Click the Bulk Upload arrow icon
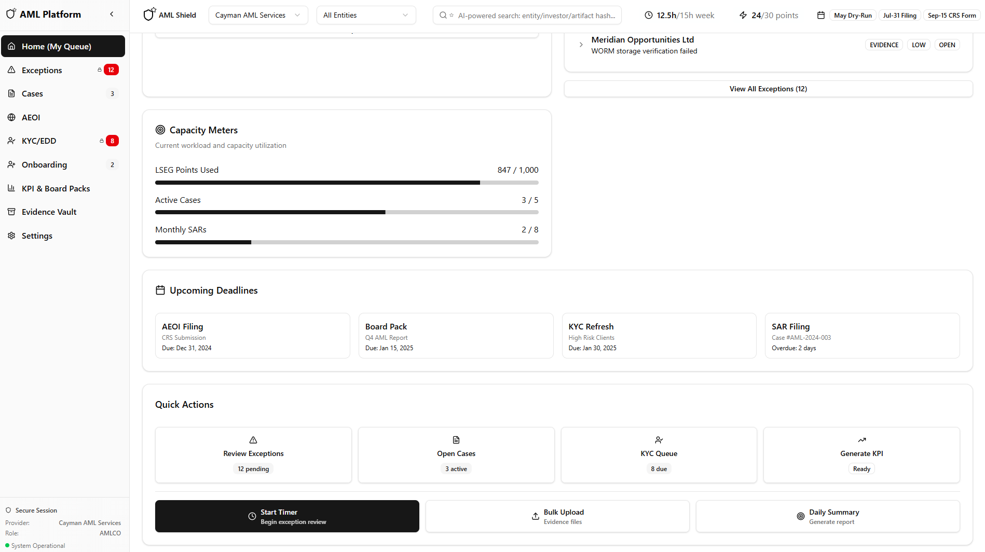Viewport: 985px width, 552px height. tap(535, 516)
